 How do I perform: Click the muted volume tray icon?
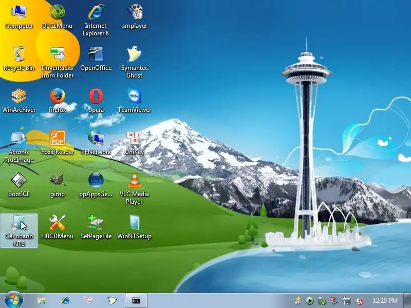coord(359,301)
